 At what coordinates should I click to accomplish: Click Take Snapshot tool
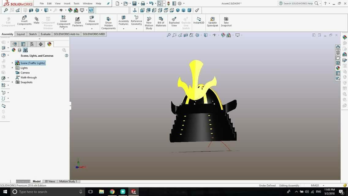pyautogui.click(x=226, y=22)
